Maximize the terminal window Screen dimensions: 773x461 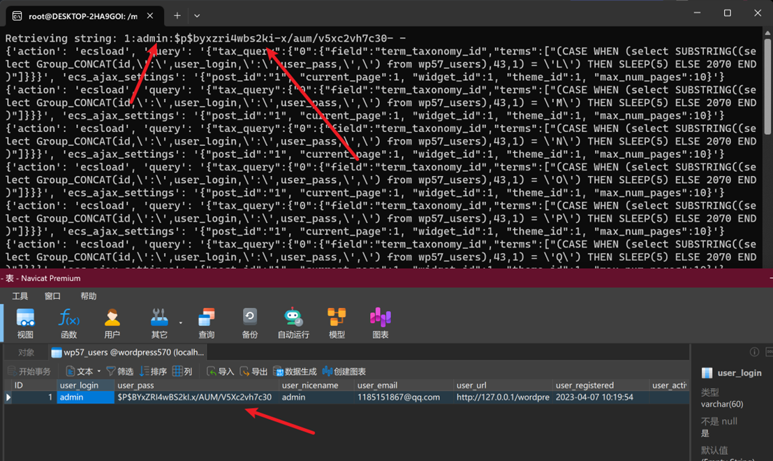tap(727, 13)
